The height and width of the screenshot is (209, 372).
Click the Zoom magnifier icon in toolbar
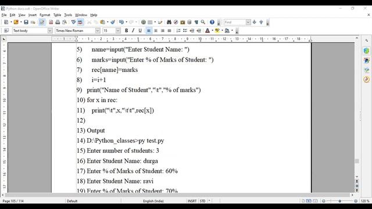pos(203,22)
